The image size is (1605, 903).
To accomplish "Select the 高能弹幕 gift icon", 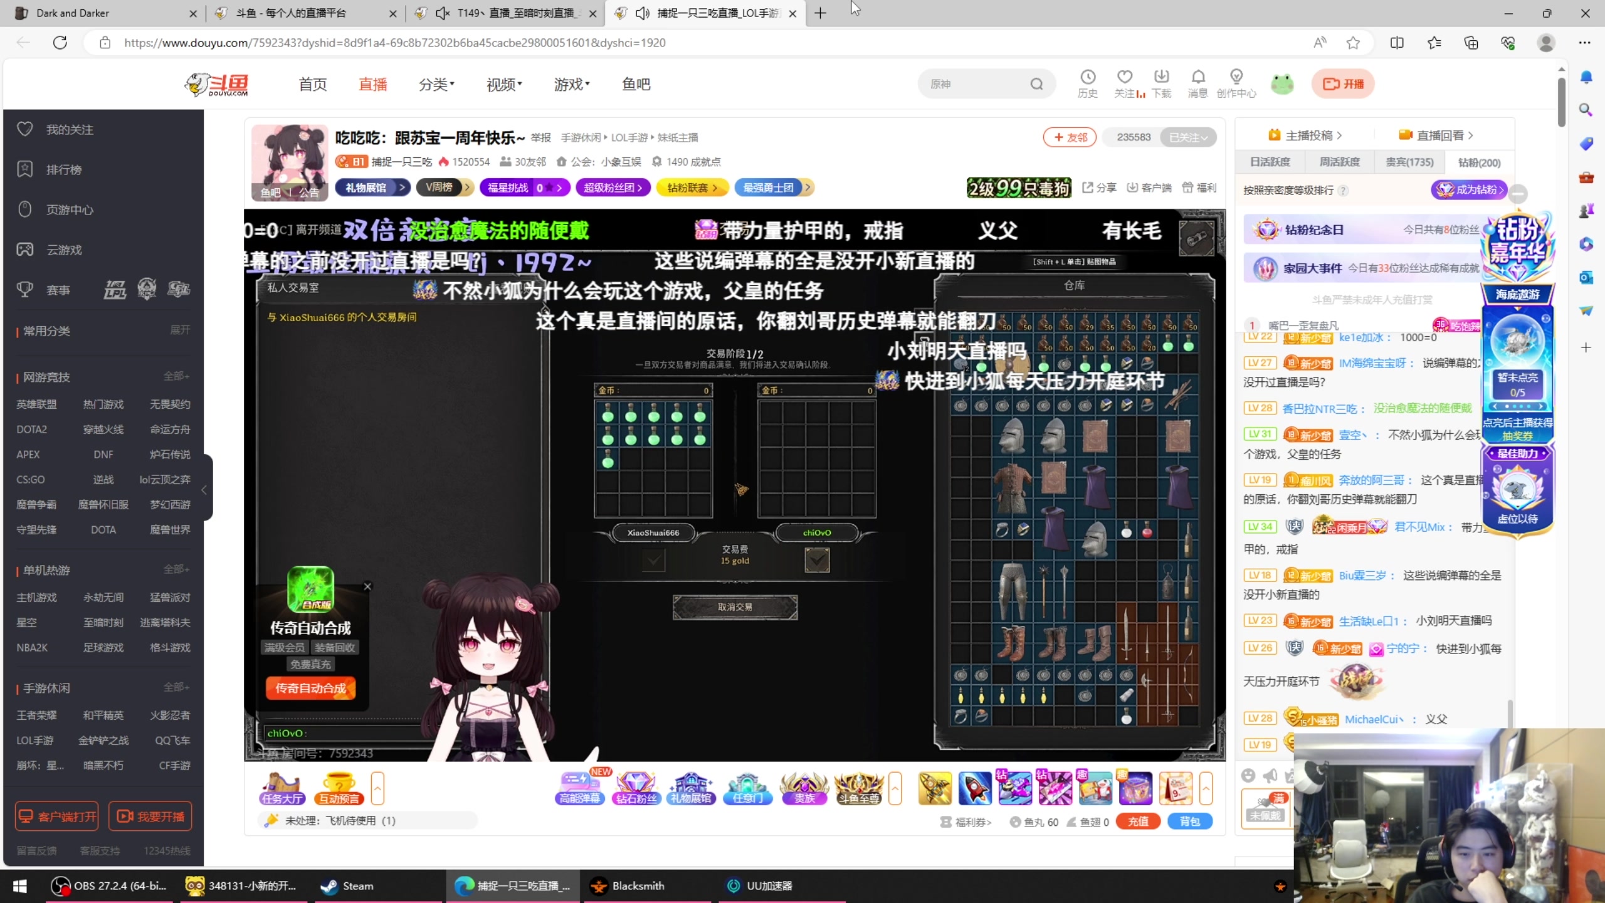I will [x=579, y=788].
